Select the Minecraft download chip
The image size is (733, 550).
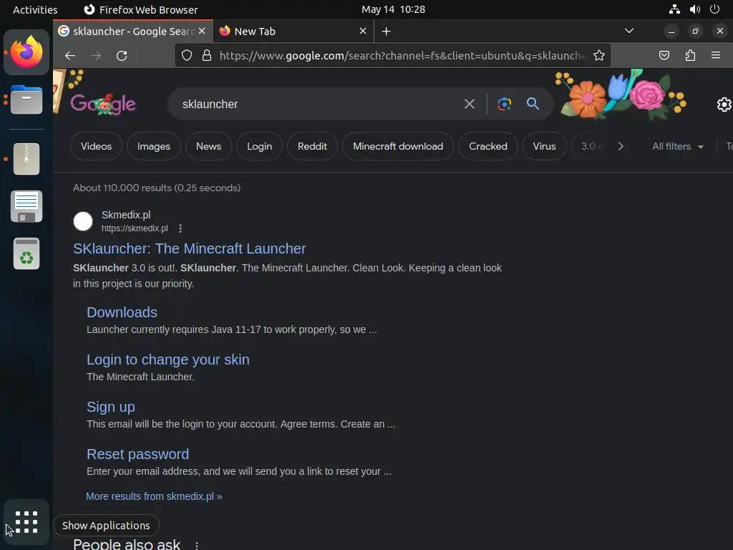click(x=398, y=146)
